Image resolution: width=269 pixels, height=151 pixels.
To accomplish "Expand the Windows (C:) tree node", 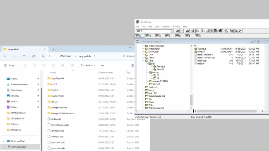I will point(5,147).
